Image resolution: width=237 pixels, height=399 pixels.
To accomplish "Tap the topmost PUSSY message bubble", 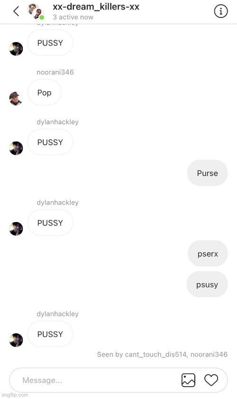I will pos(50,43).
